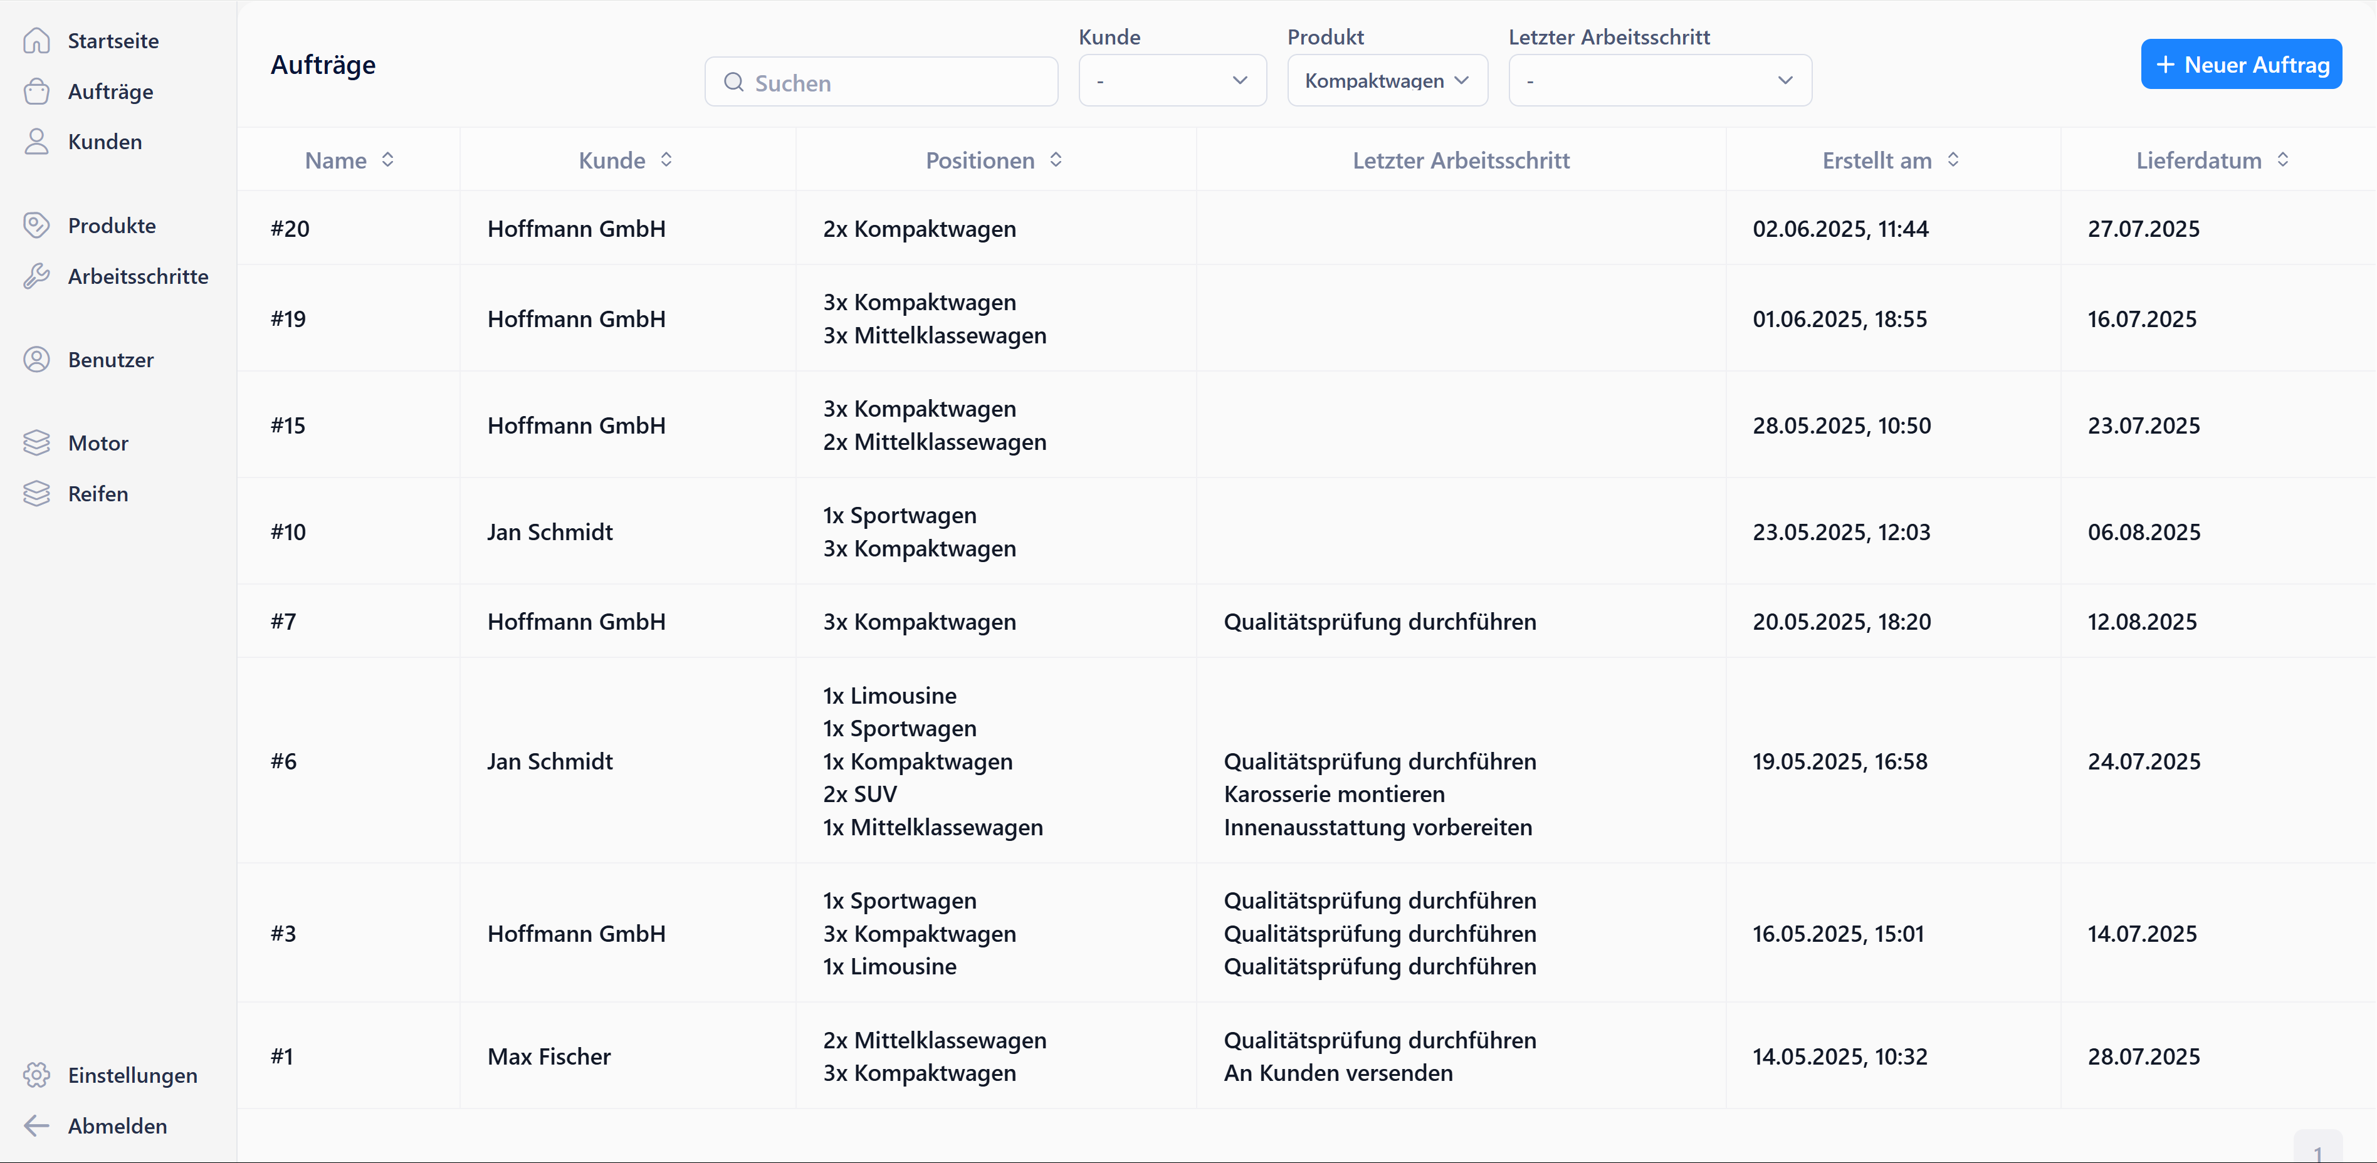Open order #15

click(x=288, y=424)
